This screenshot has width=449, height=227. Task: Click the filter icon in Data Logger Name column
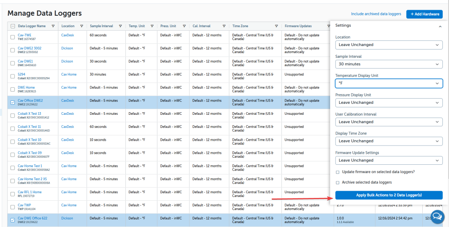point(53,26)
